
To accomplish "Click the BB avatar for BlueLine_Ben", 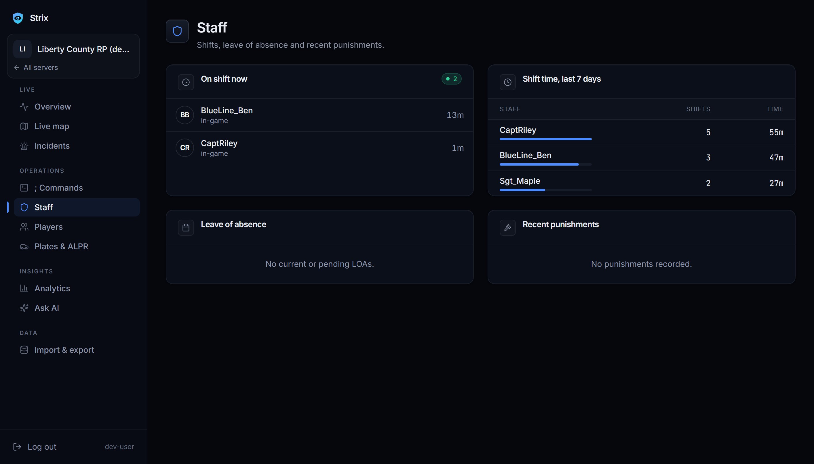I will [x=185, y=115].
